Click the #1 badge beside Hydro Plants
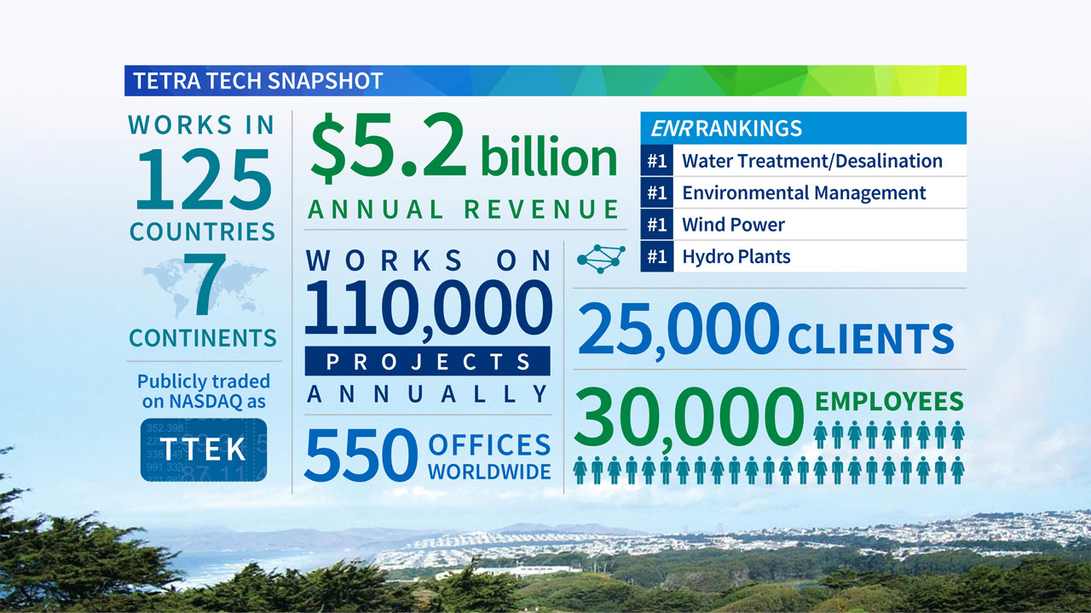The image size is (1091, 613). click(x=656, y=256)
